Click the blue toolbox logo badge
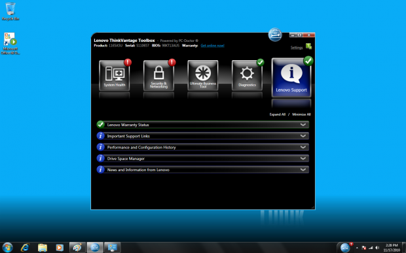The height and width of the screenshot is (253, 406). pyautogui.click(x=275, y=35)
